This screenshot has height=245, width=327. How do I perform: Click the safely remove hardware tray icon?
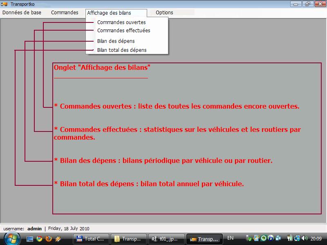coord(249,238)
